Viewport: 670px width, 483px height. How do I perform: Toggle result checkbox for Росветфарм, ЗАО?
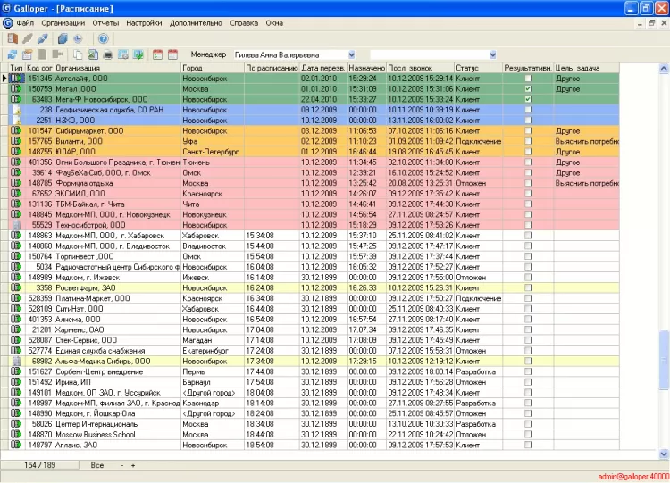pyautogui.click(x=528, y=287)
